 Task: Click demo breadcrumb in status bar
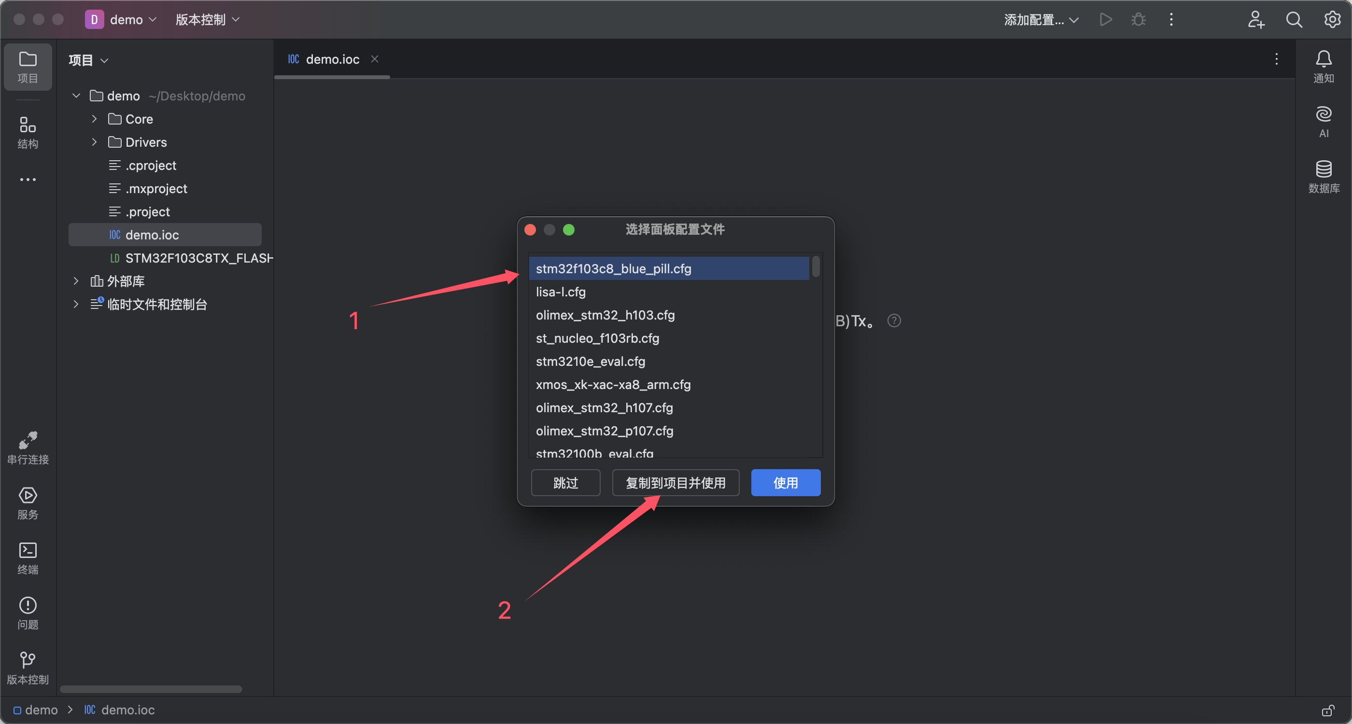36,710
